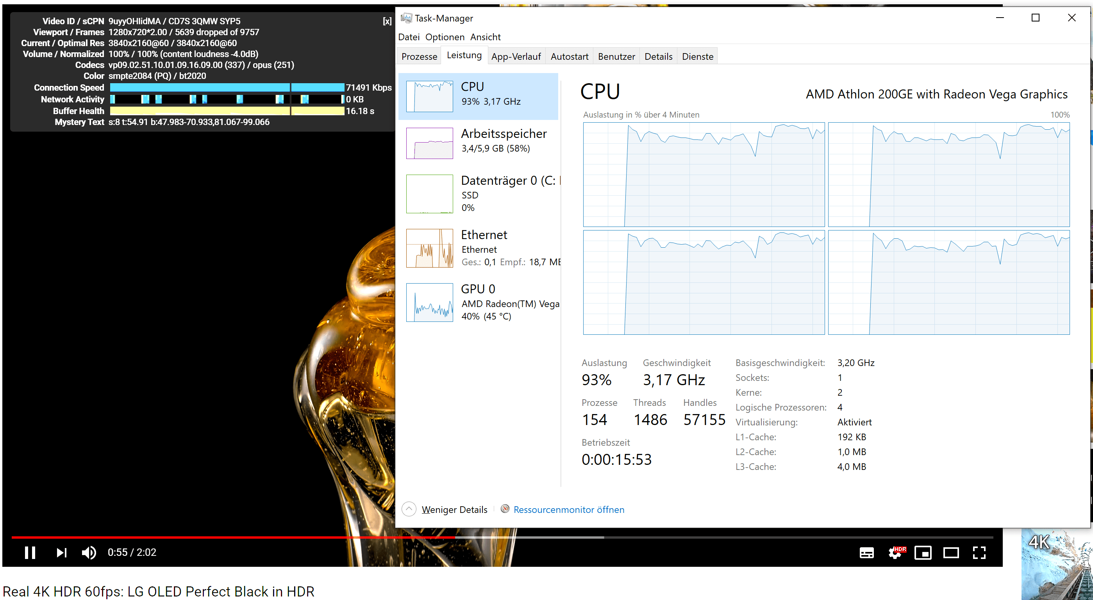1093x600 pixels.
Task: Mute the video volume speaker icon
Action: (x=89, y=552)
